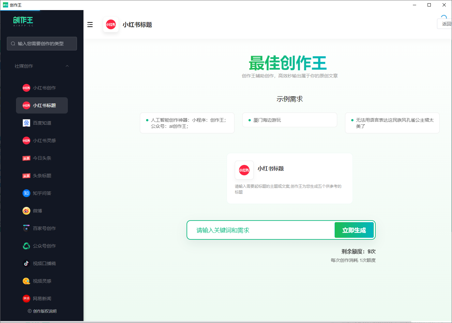Click the copyright symbol icon at sidebar bottom
The width and height of the screenshot is (452, 323).
click(30, 311)
